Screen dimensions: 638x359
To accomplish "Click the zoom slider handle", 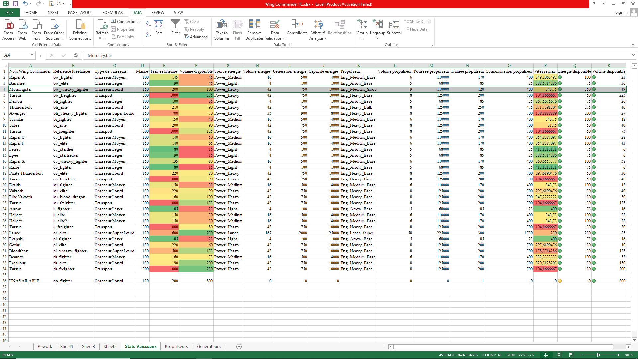I will [598, 355].
